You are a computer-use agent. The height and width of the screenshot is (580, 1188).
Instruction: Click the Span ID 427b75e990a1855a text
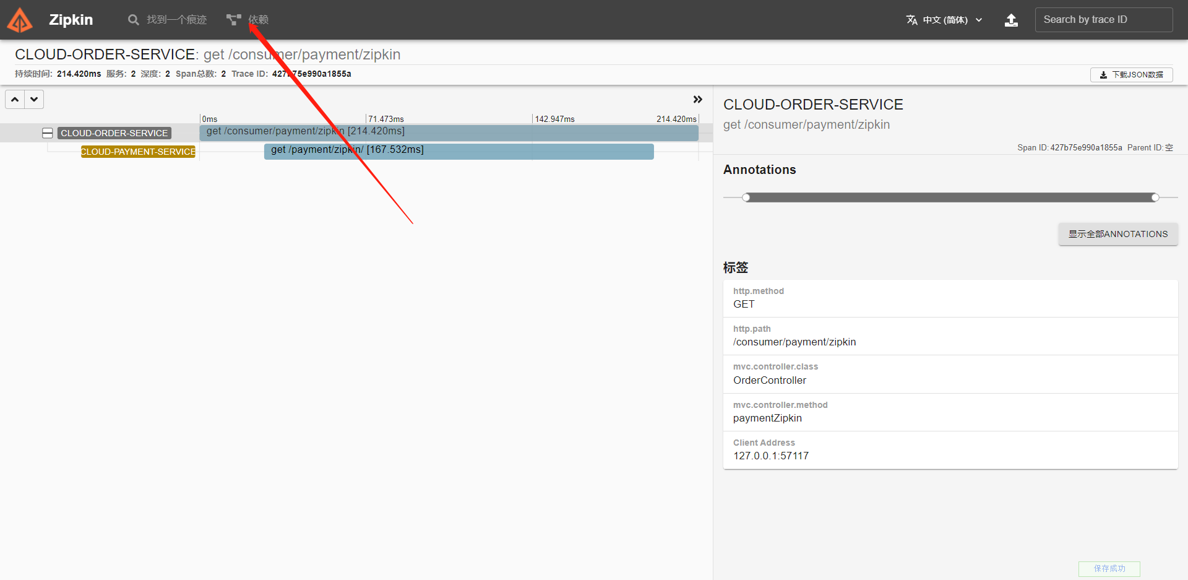tap(1070, 147)
